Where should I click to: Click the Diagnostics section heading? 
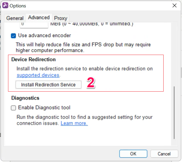(25, 98)
